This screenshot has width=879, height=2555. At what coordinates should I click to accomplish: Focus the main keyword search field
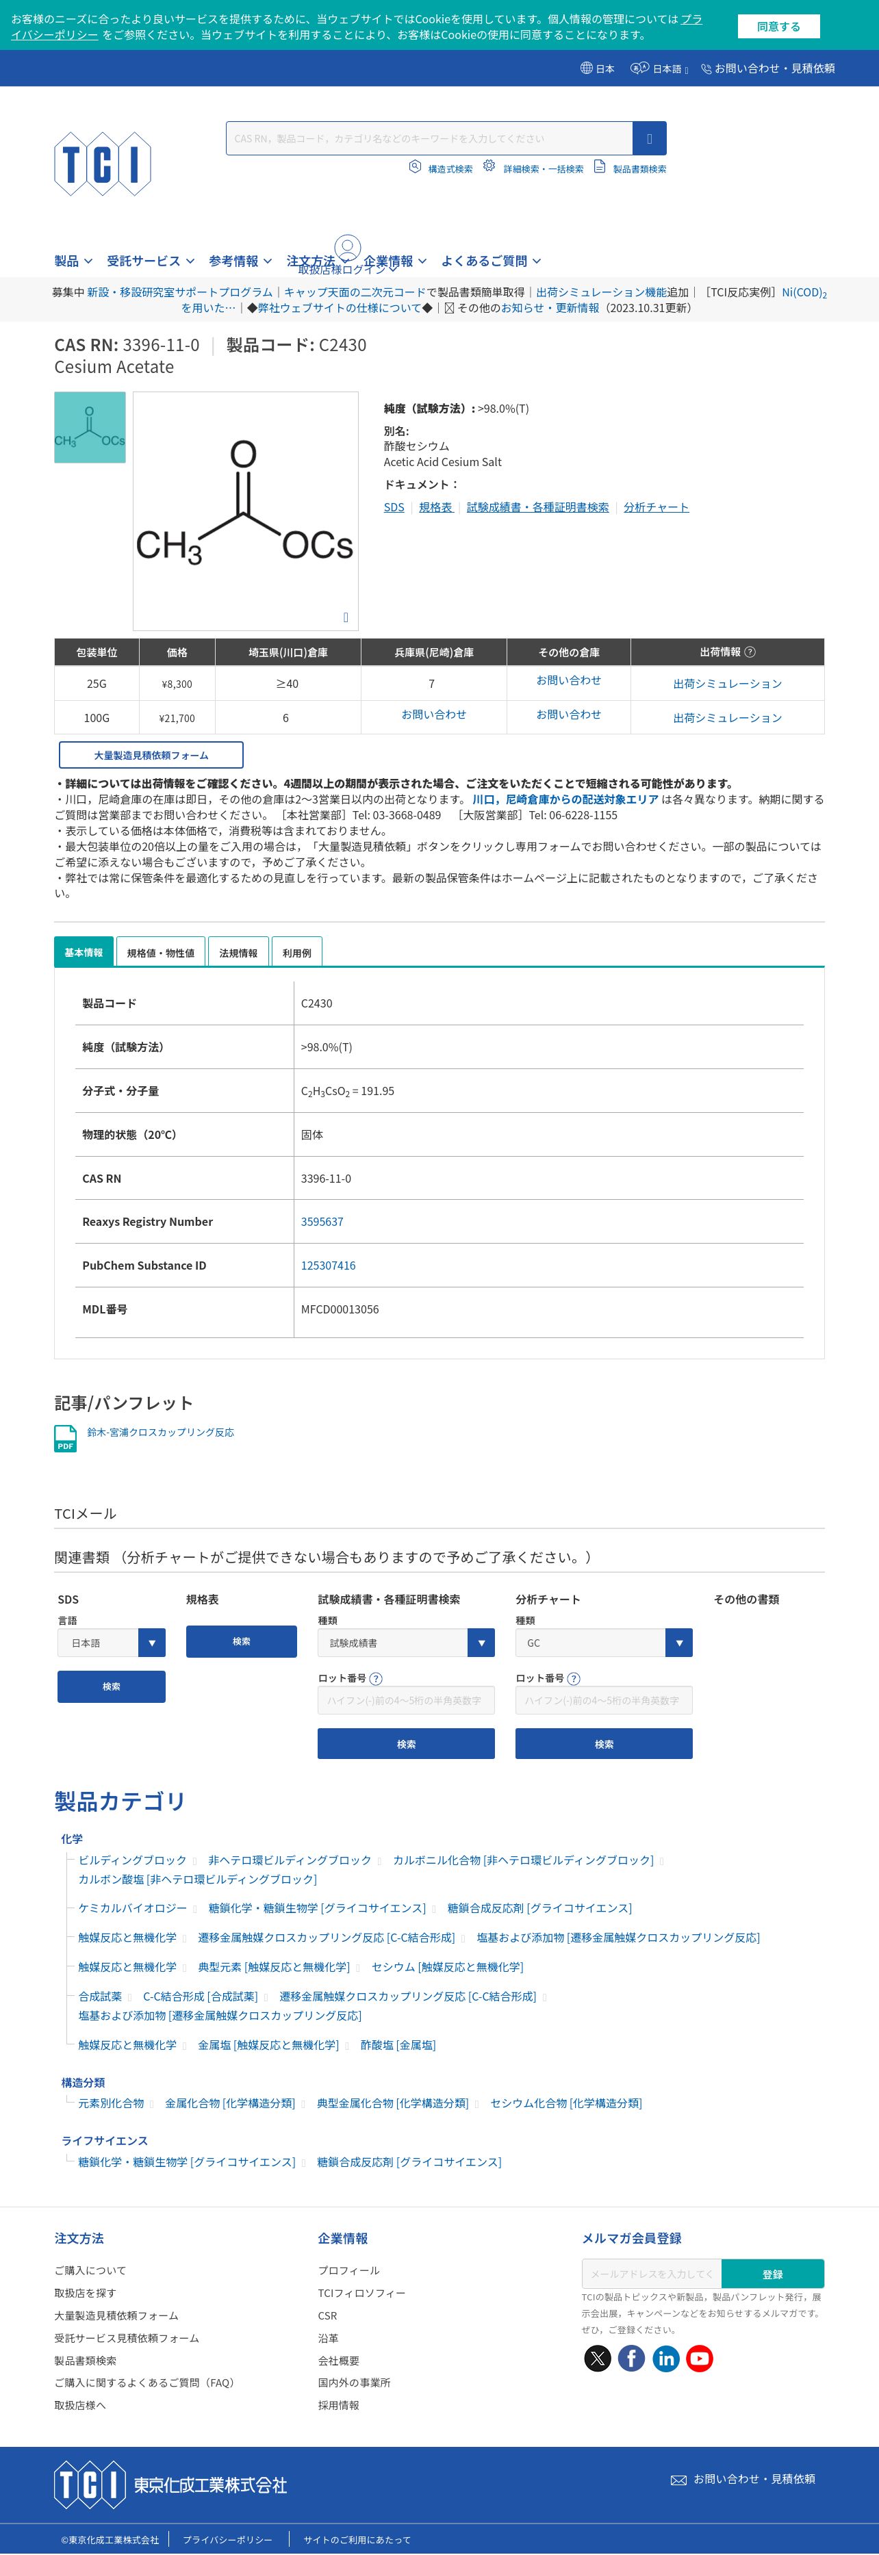[x=429, y=138]
